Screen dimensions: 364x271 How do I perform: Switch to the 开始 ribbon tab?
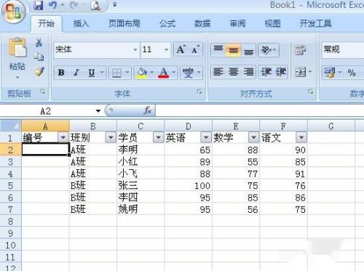pos(46,24)
